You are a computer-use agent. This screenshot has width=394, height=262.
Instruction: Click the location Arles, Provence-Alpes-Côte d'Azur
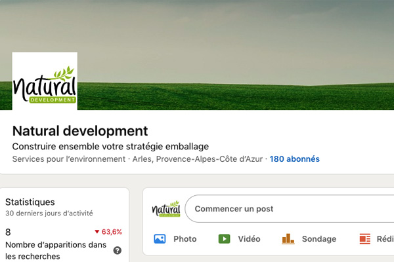(x=198, y=159)
